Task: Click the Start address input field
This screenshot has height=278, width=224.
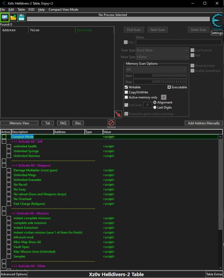Action: pyautogui.click(x=160, y=76)
